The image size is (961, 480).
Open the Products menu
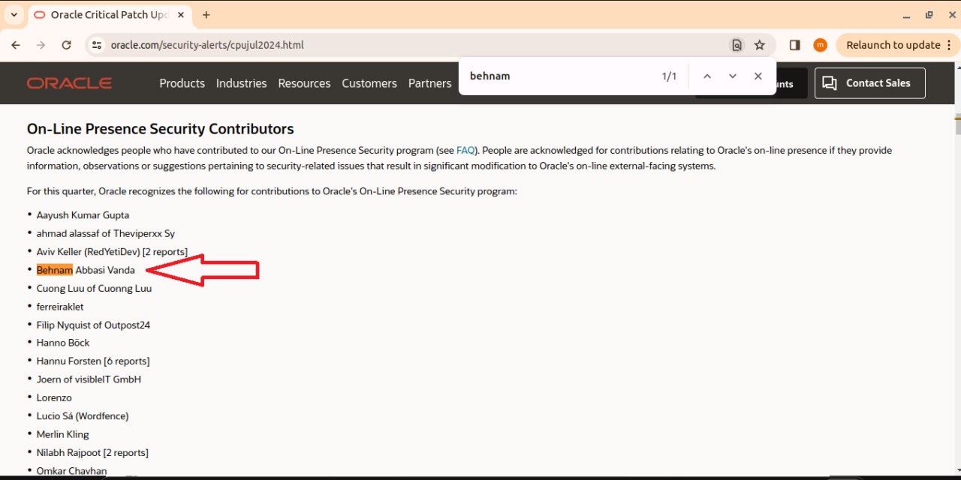(182, 83)
